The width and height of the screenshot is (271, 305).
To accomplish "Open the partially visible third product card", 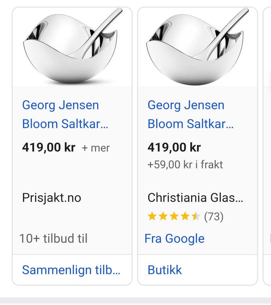I will click(x=267, y=141).
